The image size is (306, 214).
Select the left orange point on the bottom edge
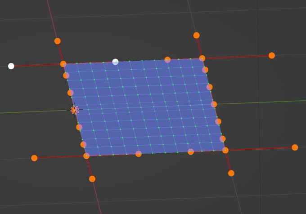pos(138,154)
